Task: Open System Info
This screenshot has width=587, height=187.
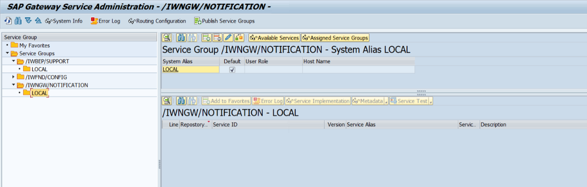Action: (64, 21)
